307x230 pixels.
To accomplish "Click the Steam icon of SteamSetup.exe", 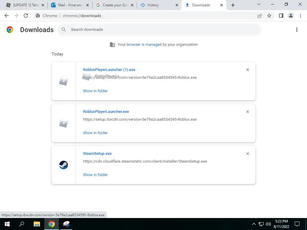I will (x=64, y=165).
